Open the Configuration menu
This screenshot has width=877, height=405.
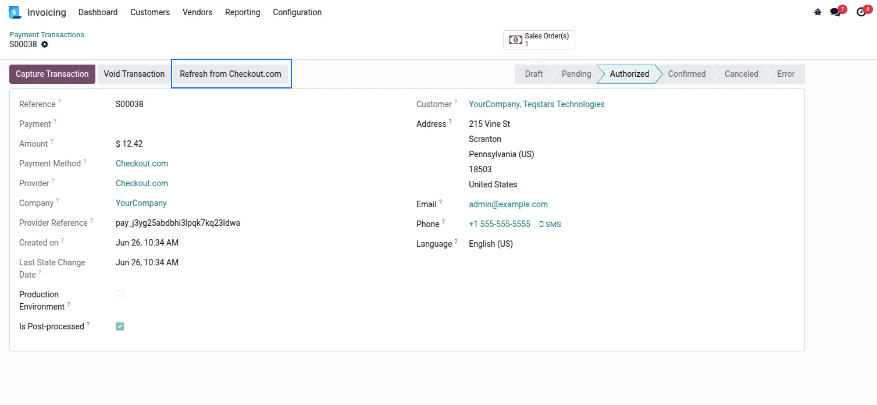297,12
